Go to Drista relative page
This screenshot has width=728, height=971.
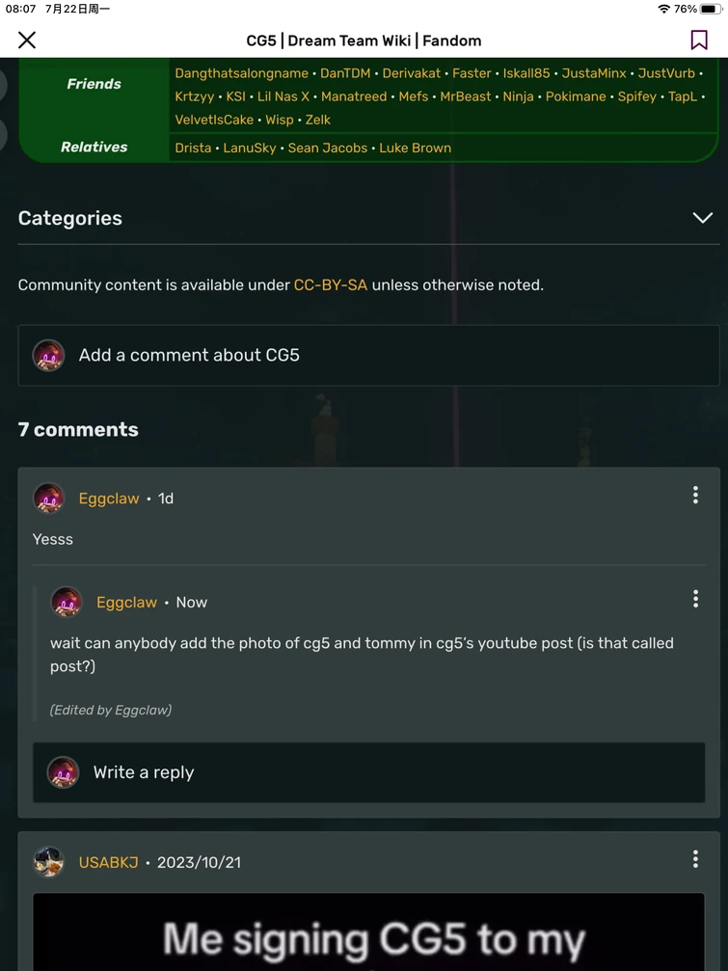coord(193,148)
